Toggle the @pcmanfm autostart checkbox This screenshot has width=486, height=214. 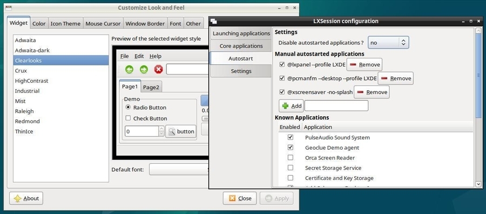coord(282,78)
